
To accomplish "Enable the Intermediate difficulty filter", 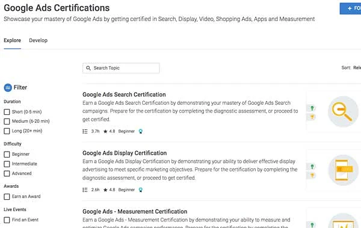I will coord(7,164).
